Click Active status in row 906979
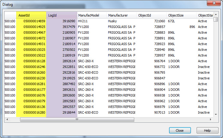Viewport: 223px width, 138px height. [202, 107]
